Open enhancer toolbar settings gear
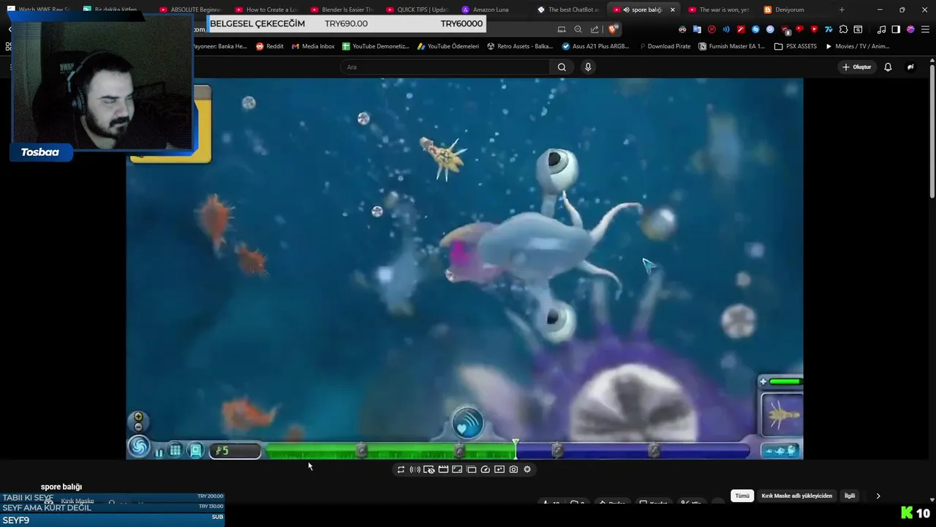Screen dimensions: 936x527 point(527,469)
